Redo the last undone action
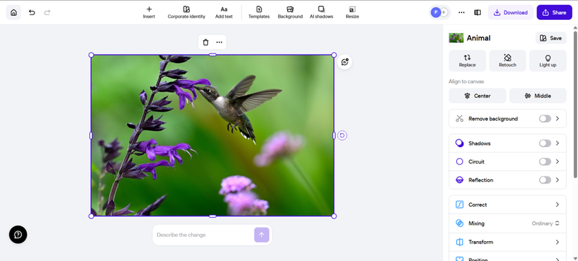Screen dimensions: 578x261 (x=47, y=12)
